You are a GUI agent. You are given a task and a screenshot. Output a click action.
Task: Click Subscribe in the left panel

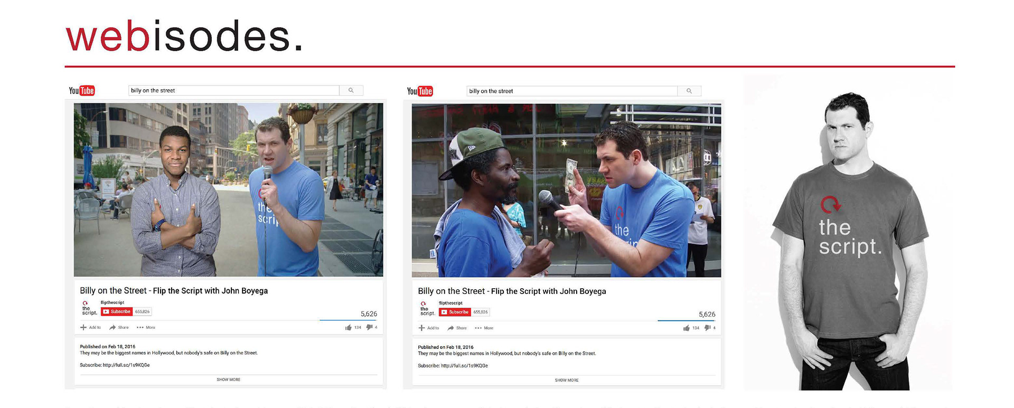coord(117,311)
